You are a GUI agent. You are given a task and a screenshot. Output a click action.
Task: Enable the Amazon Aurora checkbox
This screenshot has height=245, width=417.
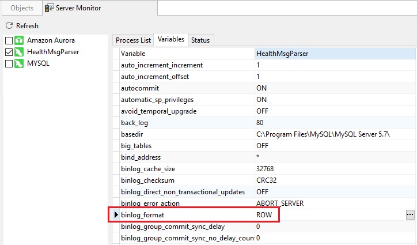pyautogui.click(x=9, y=40)
